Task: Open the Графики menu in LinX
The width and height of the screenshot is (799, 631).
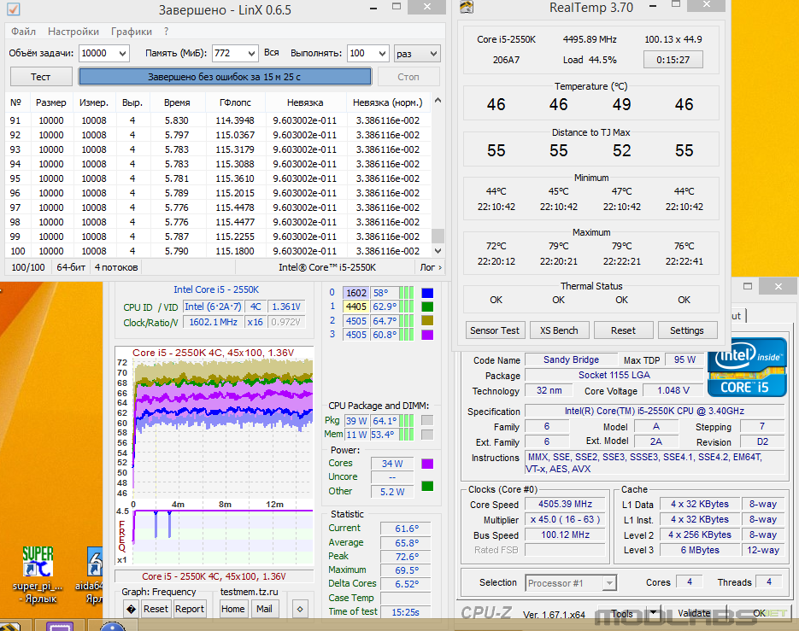Action: click(132, 32)
